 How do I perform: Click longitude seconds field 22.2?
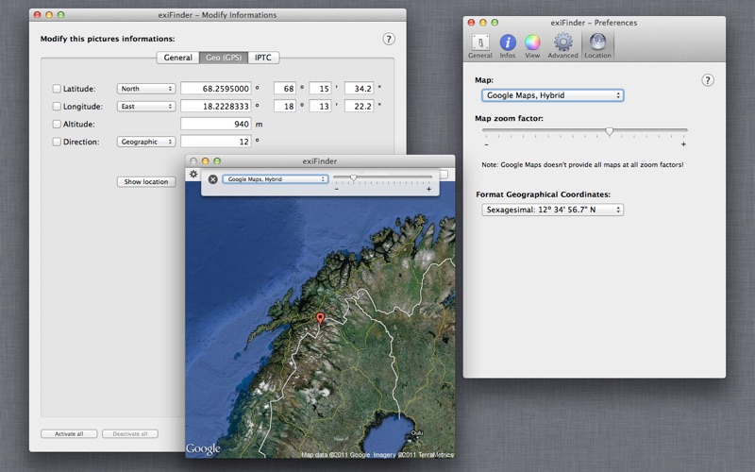[x=360, y=106]
